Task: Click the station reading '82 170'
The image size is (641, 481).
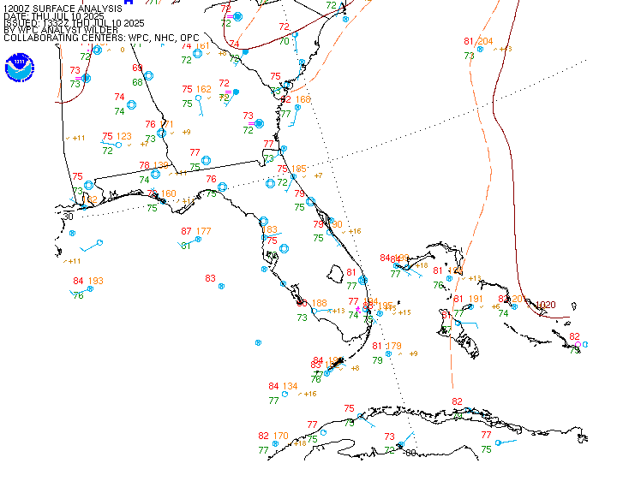Action: click(x=273, y=436)
